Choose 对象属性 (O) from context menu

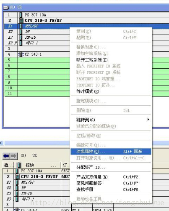coord(111,152)
